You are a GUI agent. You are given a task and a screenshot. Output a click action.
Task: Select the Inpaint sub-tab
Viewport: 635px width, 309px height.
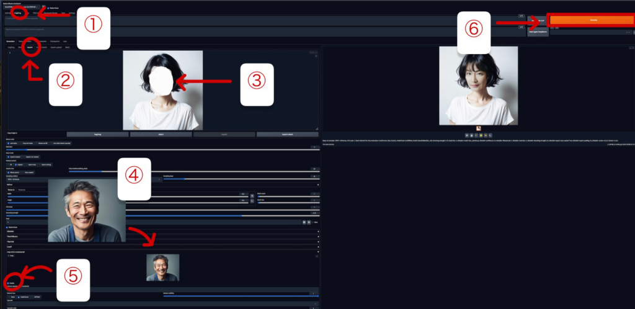[x=30, y=47]
